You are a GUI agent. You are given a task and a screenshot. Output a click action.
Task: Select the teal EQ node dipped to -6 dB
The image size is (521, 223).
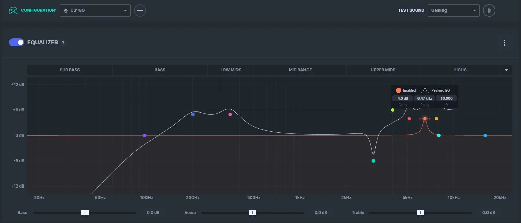373,161
